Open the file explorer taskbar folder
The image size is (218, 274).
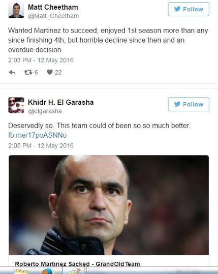click(21, 272)
